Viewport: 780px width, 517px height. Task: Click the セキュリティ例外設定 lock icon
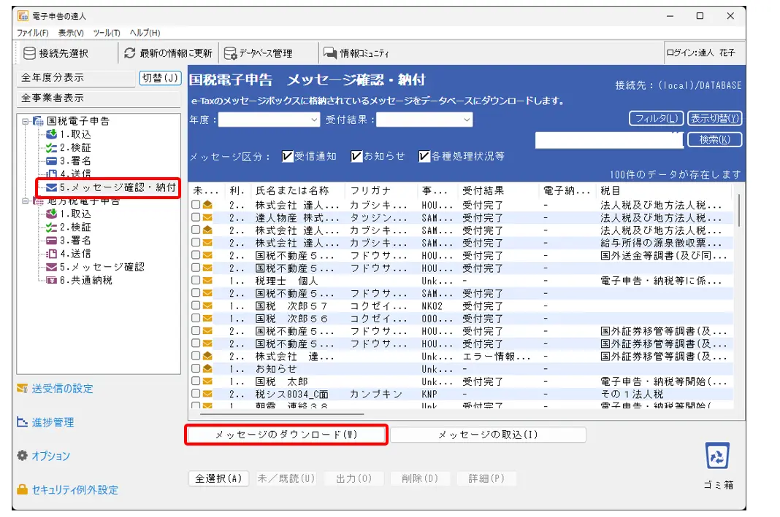[x=22, y=490]
